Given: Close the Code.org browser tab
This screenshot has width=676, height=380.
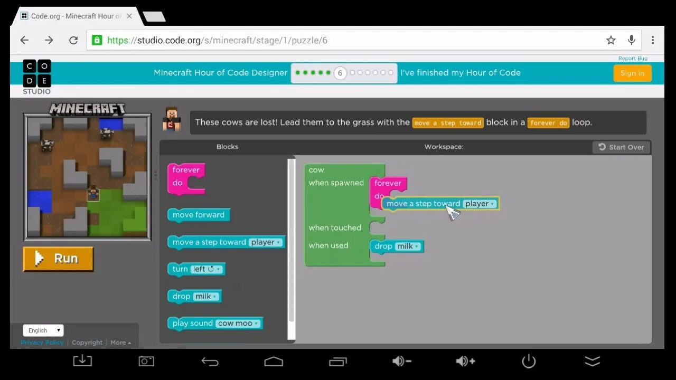Looking at the screenshot, I should click(x=129, y=16).
